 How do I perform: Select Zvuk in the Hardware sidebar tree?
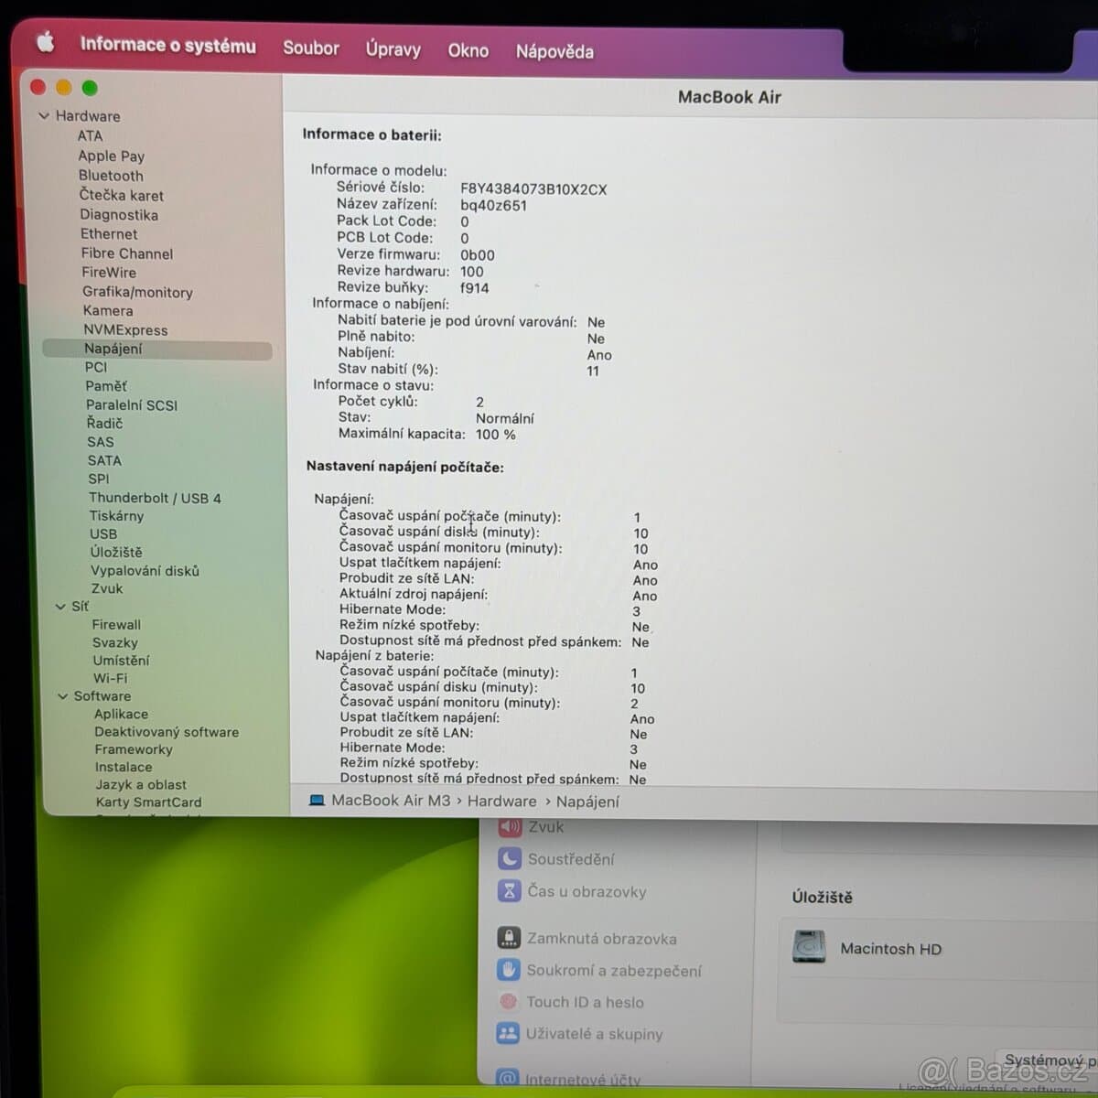point(107,589)
